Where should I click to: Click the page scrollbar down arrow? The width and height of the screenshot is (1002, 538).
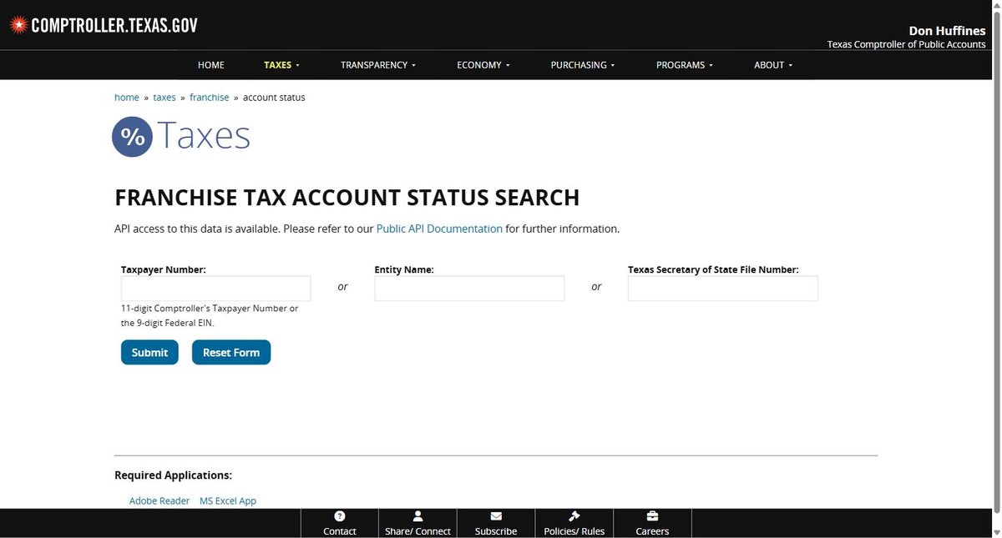coord(996,531)
